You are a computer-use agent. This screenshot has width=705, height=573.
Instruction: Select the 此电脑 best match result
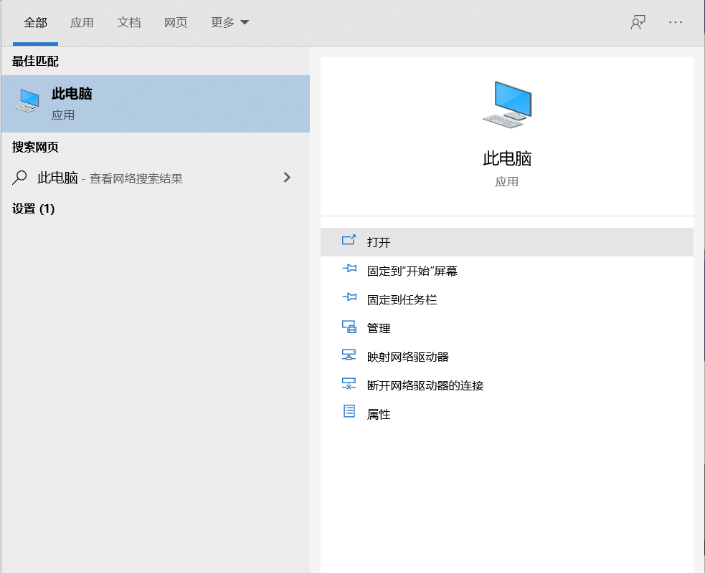(x=156, y=104)
